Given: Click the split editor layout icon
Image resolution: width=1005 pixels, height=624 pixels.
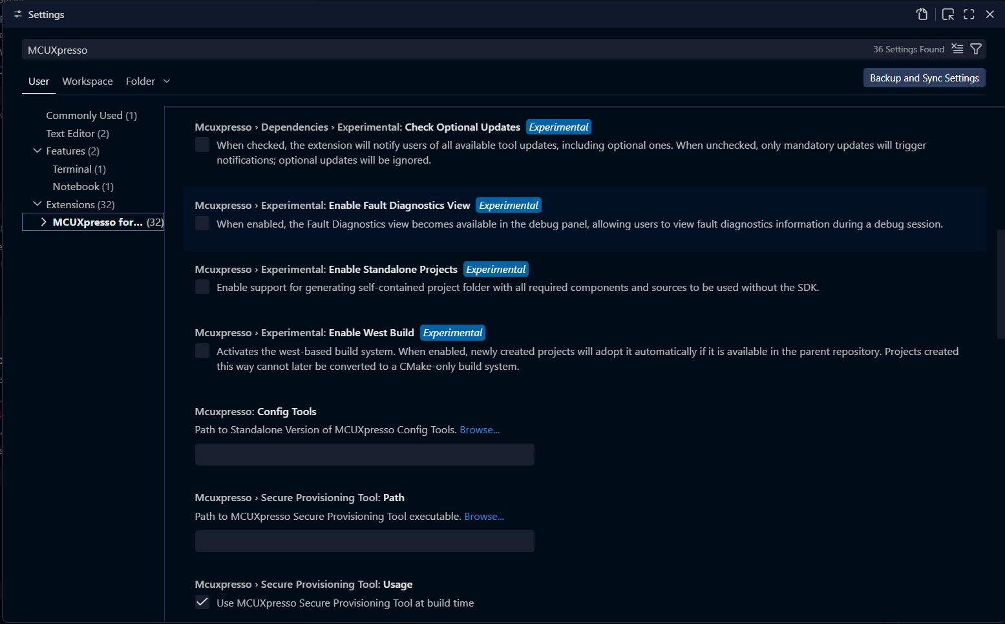Looking at the screenshot, I should click(x=948, y=14).
